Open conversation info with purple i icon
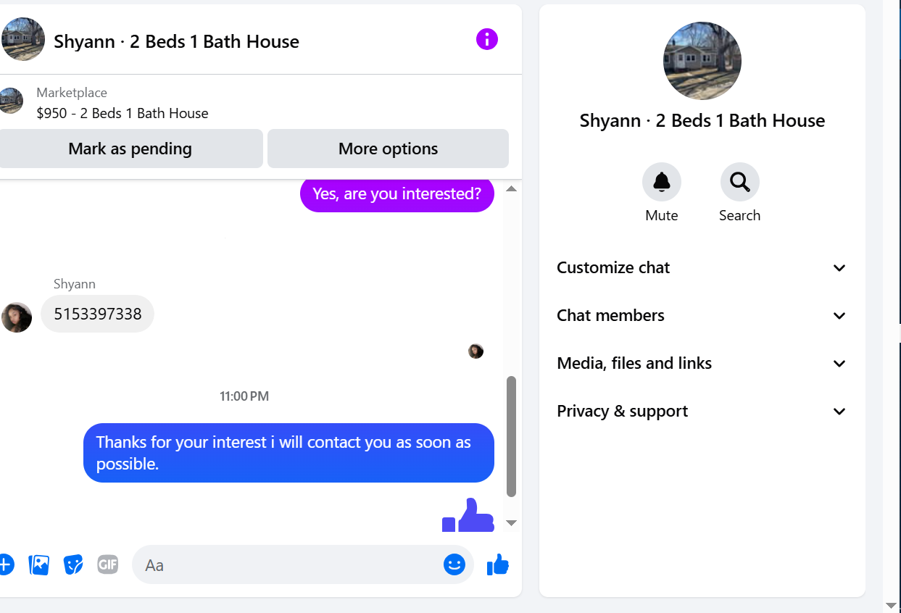 click(487, 39)
